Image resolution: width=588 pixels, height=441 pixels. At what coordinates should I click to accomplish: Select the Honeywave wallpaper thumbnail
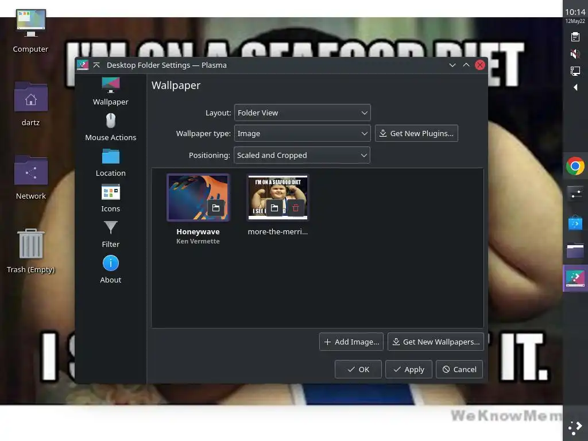(x=198, y=198)
